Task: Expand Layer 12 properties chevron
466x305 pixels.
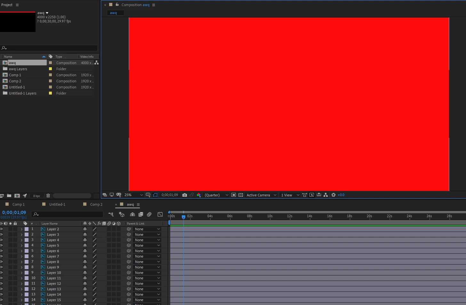Action: pyautogui.click(x=21, y=284)
